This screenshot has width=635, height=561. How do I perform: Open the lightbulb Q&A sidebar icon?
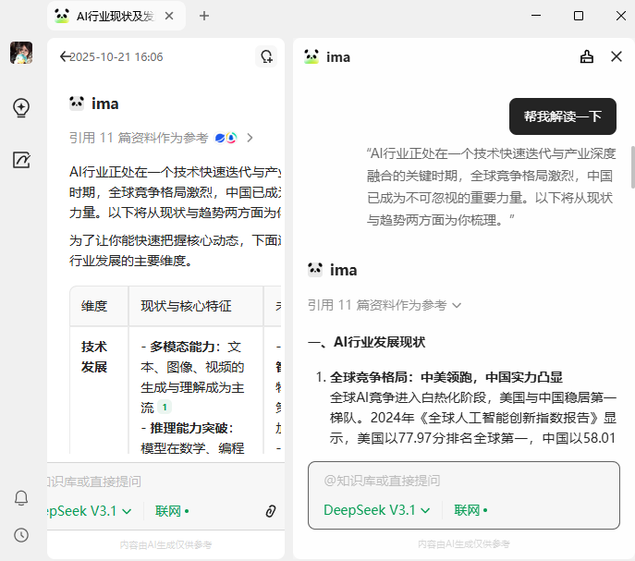click(x=21, y=108)
